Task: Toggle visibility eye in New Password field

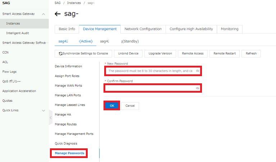Action: pos(197,71)
